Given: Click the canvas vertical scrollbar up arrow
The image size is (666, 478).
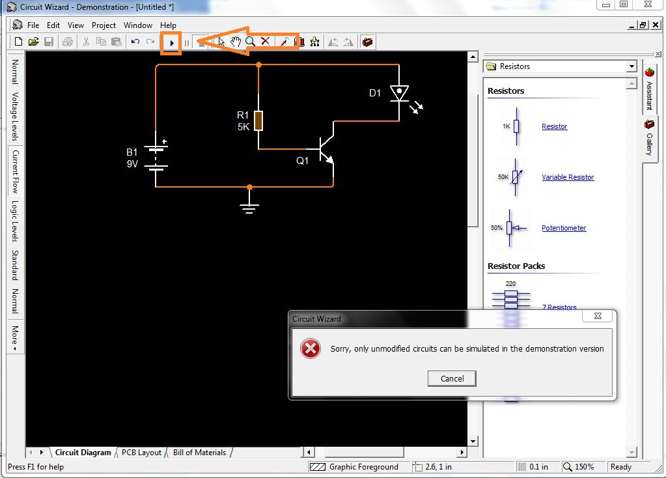Looking at the screenshot, I should coord(473,57).
